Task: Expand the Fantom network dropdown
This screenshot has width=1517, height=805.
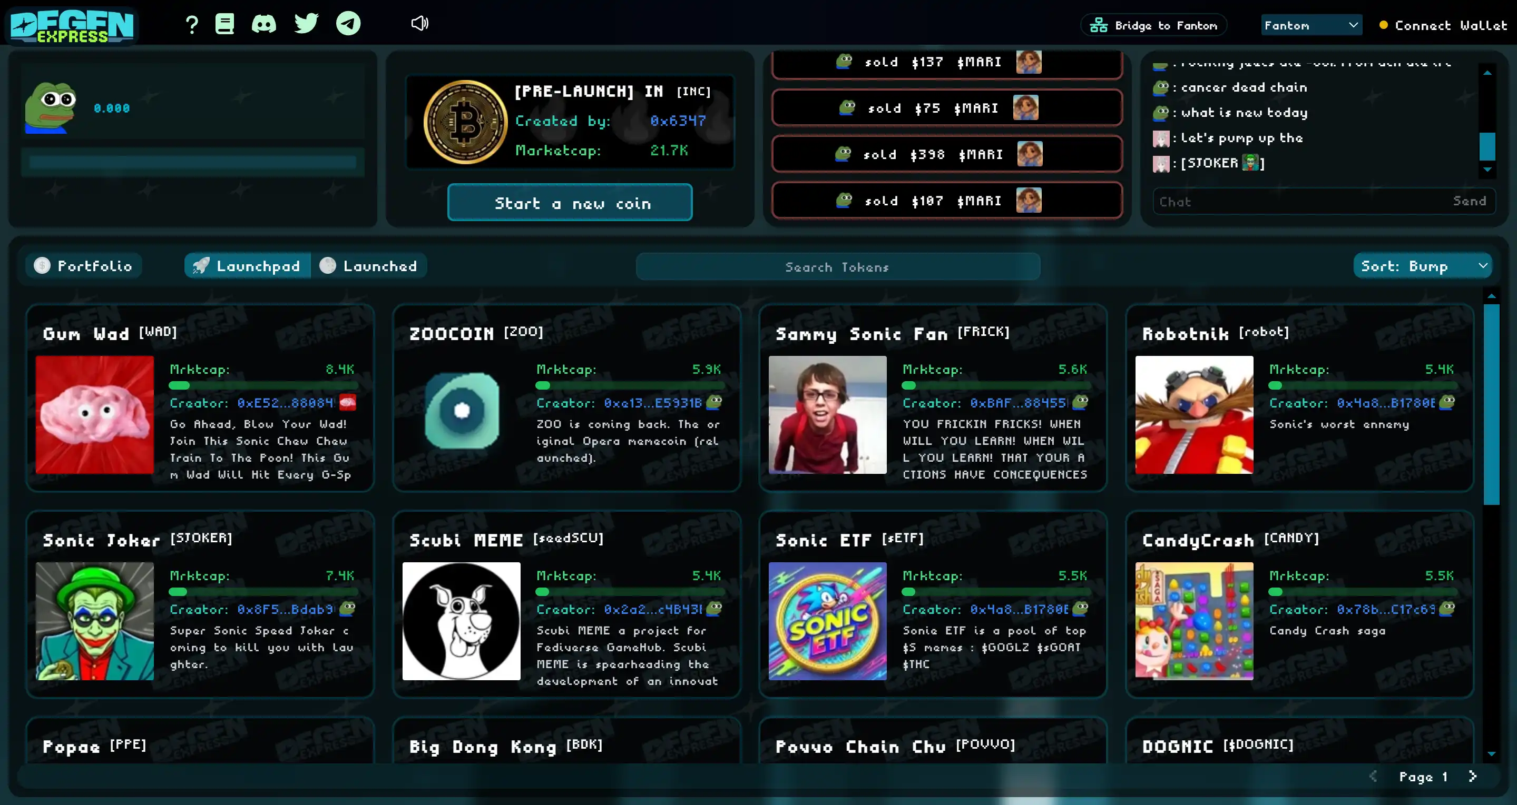Action: click(x=1311, y=25)
